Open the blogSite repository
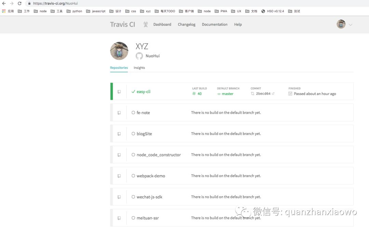Image resolution: width=369 pixels, height=229 pixels. (144, 134)
